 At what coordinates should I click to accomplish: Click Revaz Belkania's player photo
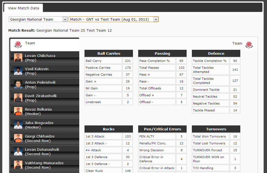tap(18, 111)
